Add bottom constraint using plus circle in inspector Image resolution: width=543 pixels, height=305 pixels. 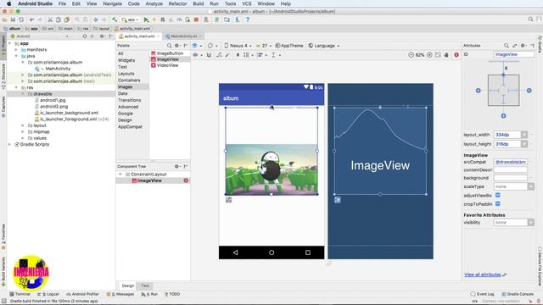point(503,116)
